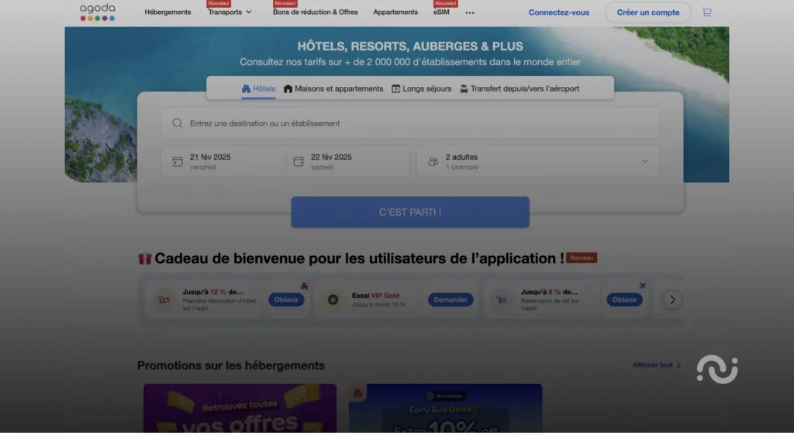The height and width of the screenshot is (433, 794).
Task: Click the 12% discount coupon icon
Action: click(x=164, y=300)
